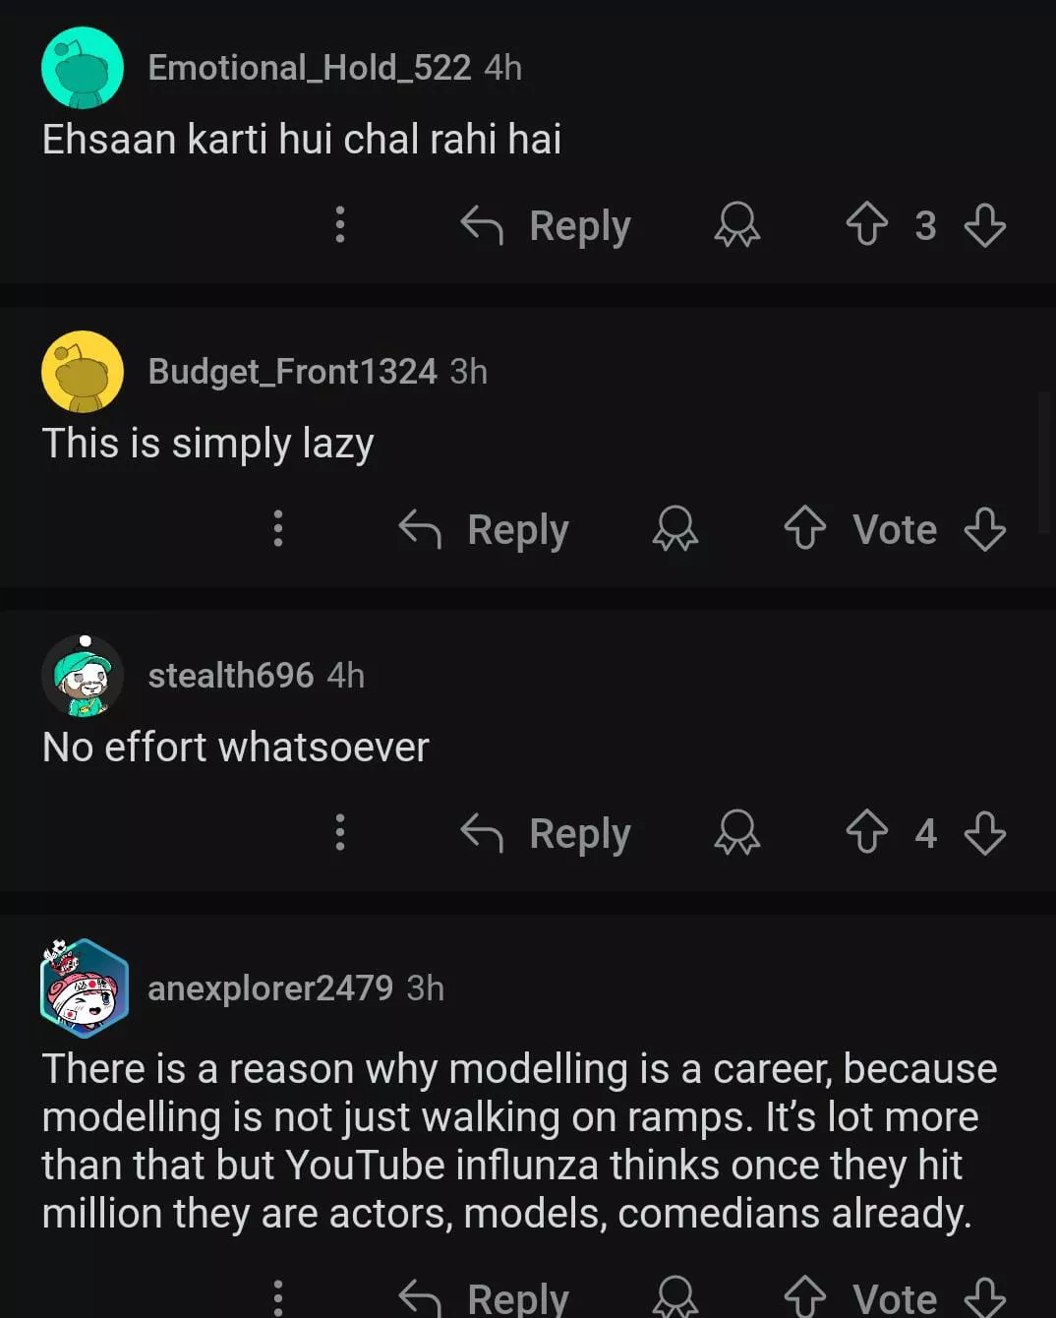Open three-dot menu on Budget_Front1324's comment
1056x1318 pixels.
click(278, 528)
